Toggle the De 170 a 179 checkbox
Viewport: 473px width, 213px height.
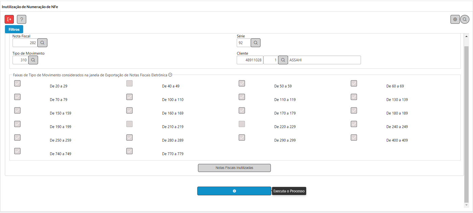coord(242,110)
